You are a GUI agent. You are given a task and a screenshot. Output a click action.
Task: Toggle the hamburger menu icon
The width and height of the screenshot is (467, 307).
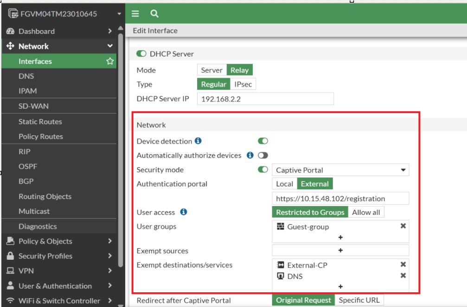click(x=135, y=14)
